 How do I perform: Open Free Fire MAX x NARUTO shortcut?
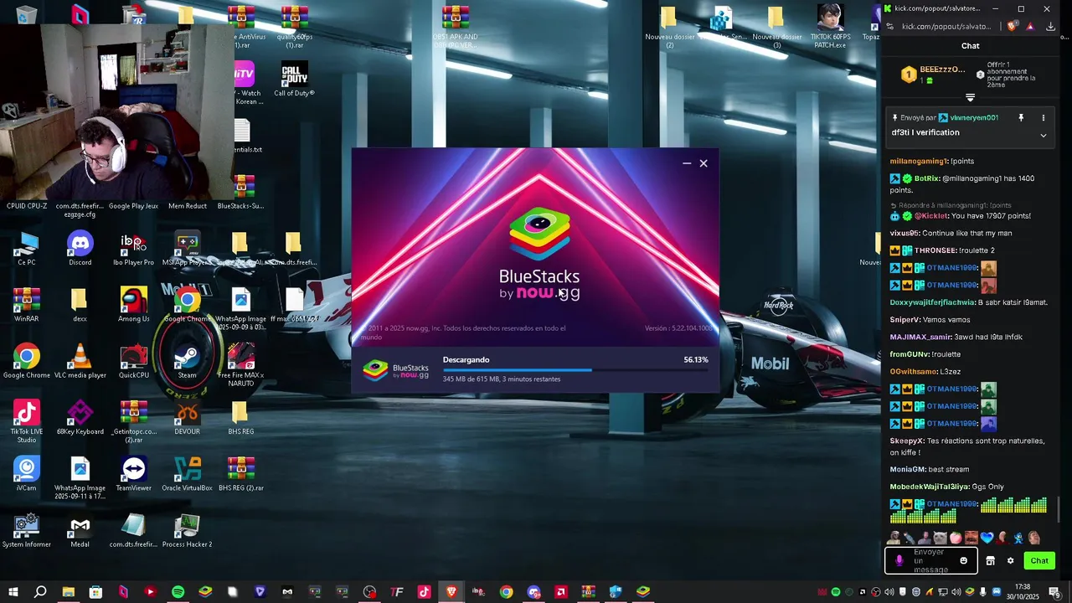pyautogui.click(x=240, y=365)
